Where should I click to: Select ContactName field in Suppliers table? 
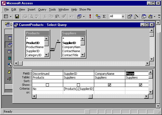click(x=71, y=51)
